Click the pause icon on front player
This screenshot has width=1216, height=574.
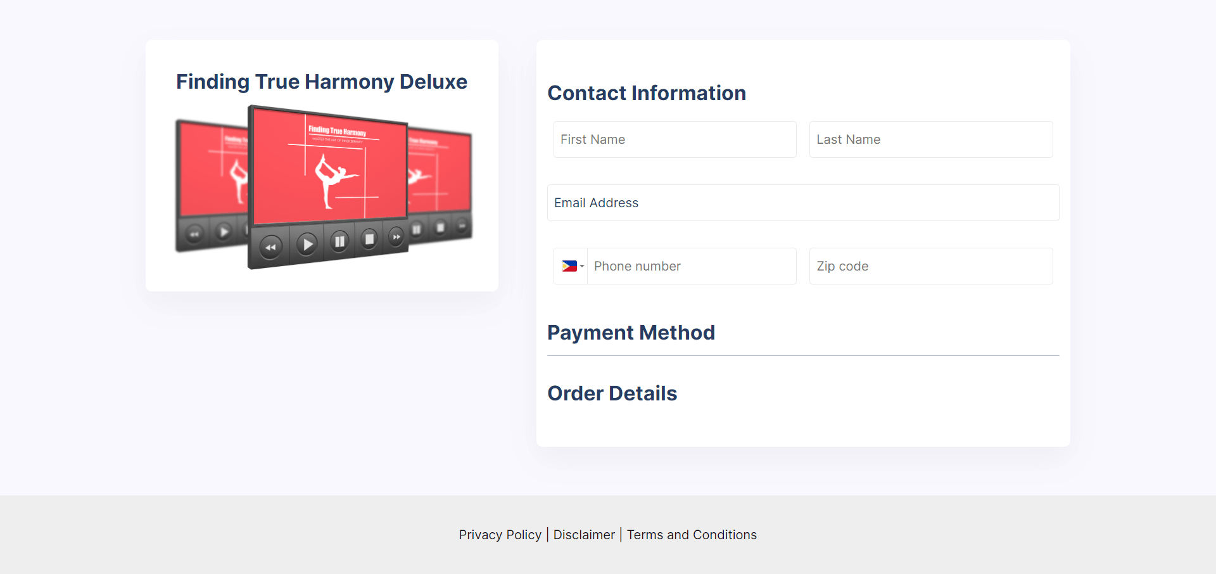point(339,241)
